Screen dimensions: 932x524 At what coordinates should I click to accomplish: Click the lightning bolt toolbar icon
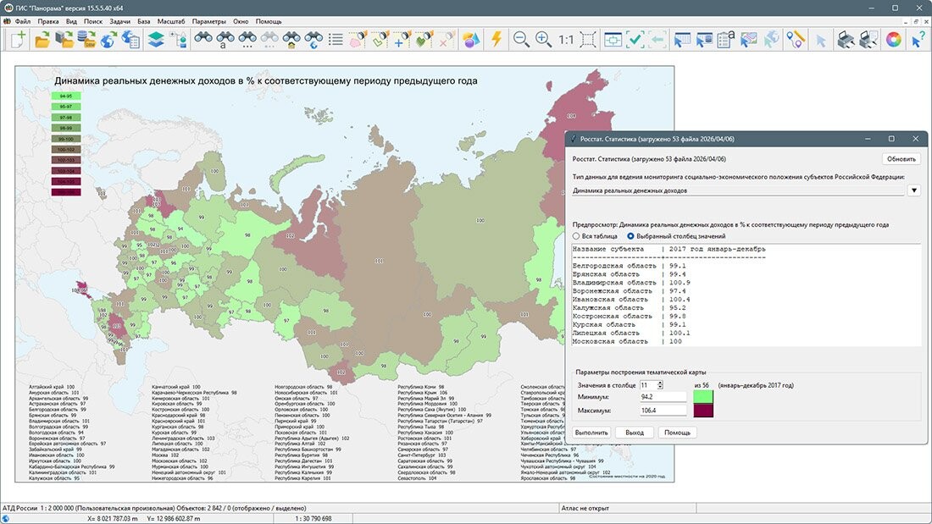[x=496, y=39]
